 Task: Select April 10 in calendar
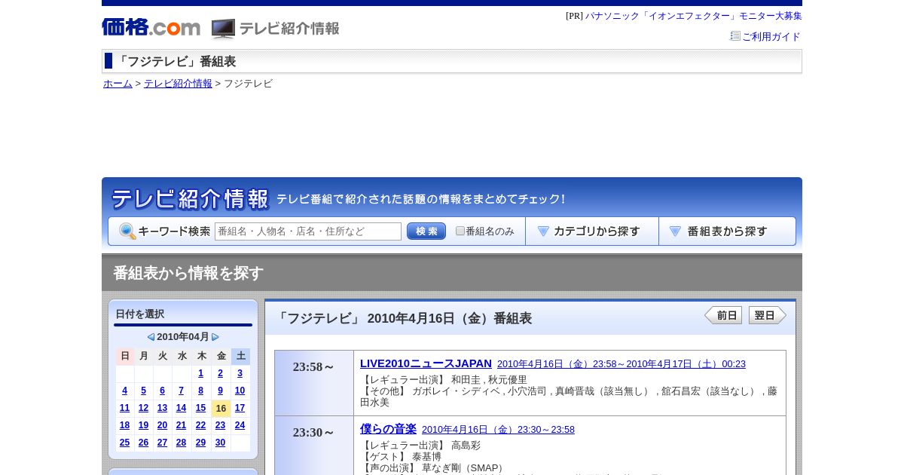click(x=240, y=391)
